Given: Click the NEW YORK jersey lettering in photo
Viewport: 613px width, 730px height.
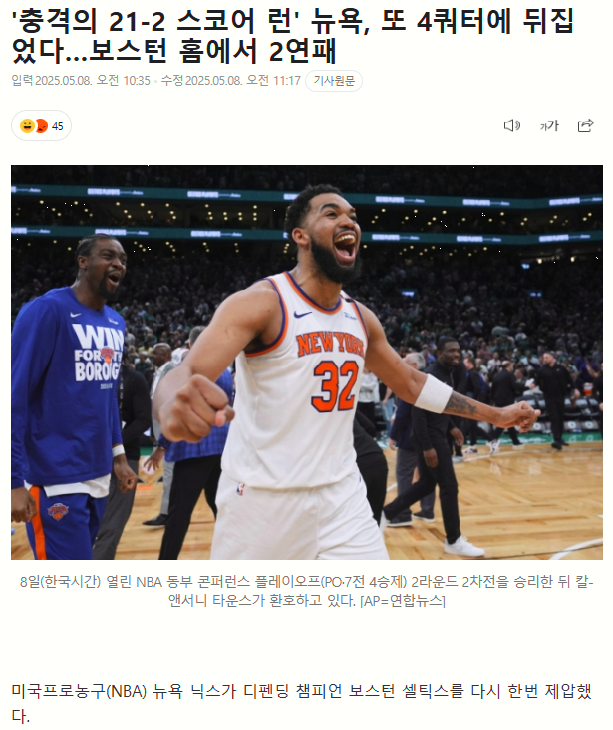Looking at the screenshot, I should pyautogui.click(x=330, y=344).
